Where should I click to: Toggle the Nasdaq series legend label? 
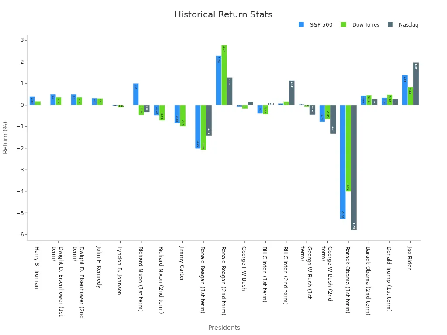(408, 25)
